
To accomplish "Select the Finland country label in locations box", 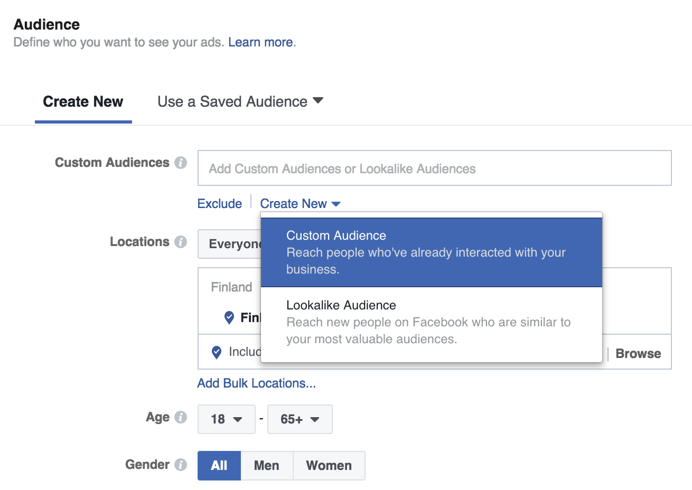I will click(x=231, y=287).
